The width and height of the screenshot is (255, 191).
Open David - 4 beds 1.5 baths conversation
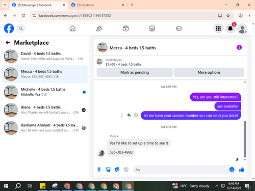45,56
